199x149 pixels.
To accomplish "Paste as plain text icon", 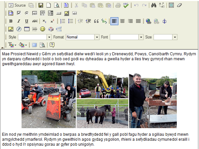I will pos(100,5).
